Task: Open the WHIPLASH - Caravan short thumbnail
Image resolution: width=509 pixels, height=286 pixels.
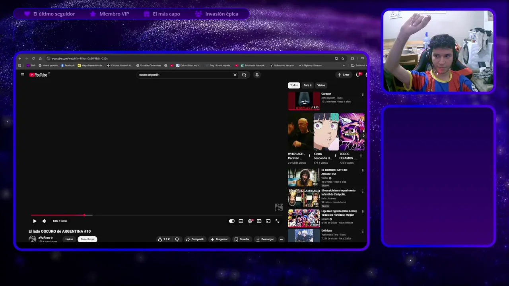Action: point(300,132)
